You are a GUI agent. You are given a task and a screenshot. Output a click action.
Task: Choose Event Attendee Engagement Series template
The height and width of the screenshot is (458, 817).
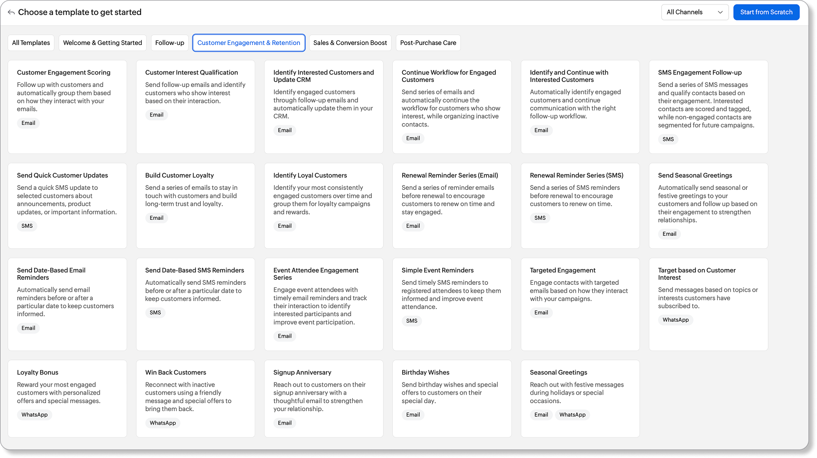point(324,304)
